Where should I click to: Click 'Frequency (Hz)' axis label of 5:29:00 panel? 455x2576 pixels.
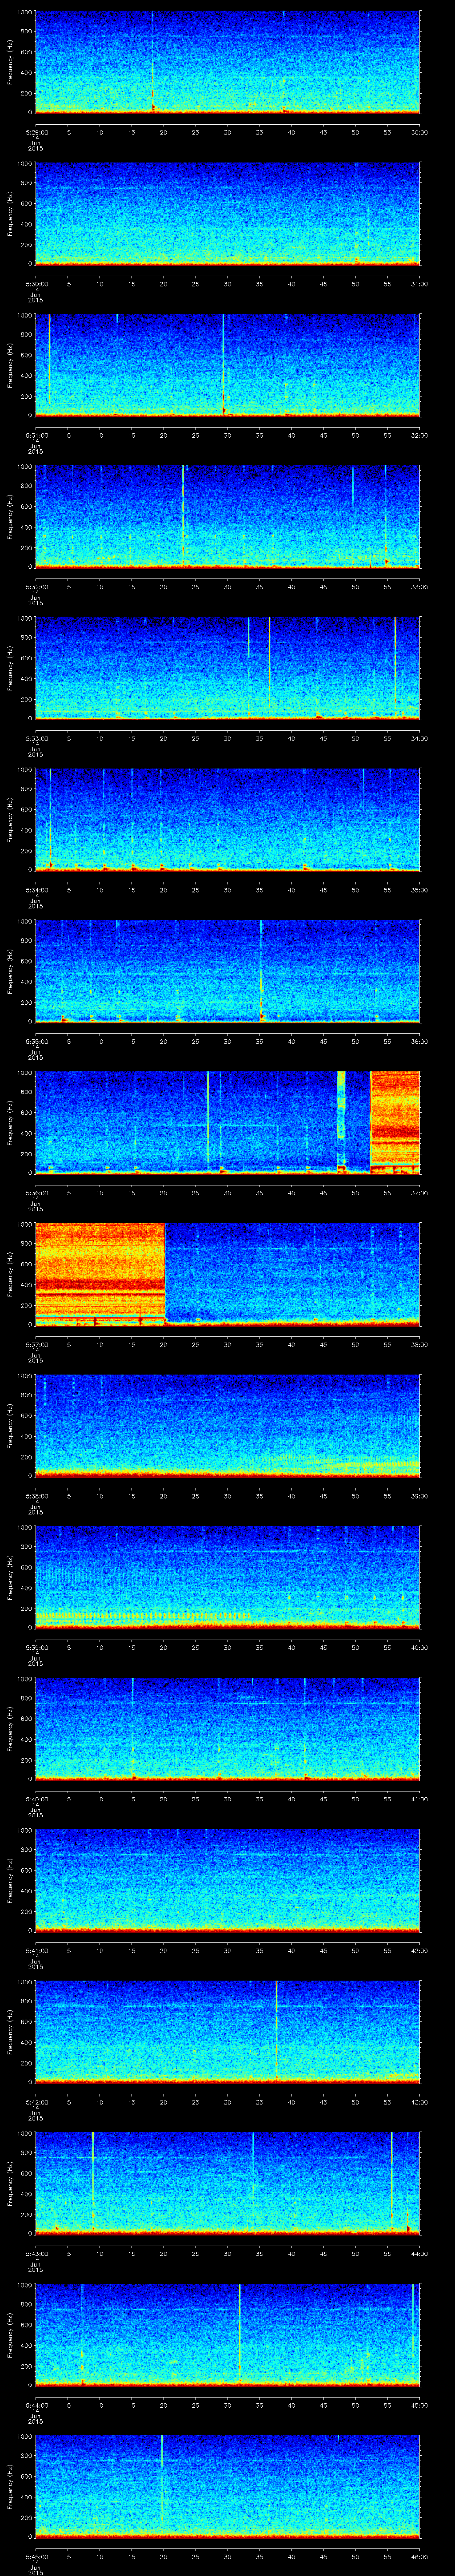click(x=10, y=62)
